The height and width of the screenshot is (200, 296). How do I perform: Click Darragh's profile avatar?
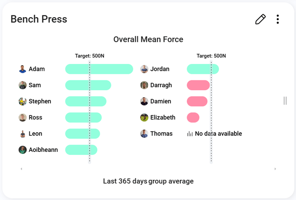coord(144,85)
